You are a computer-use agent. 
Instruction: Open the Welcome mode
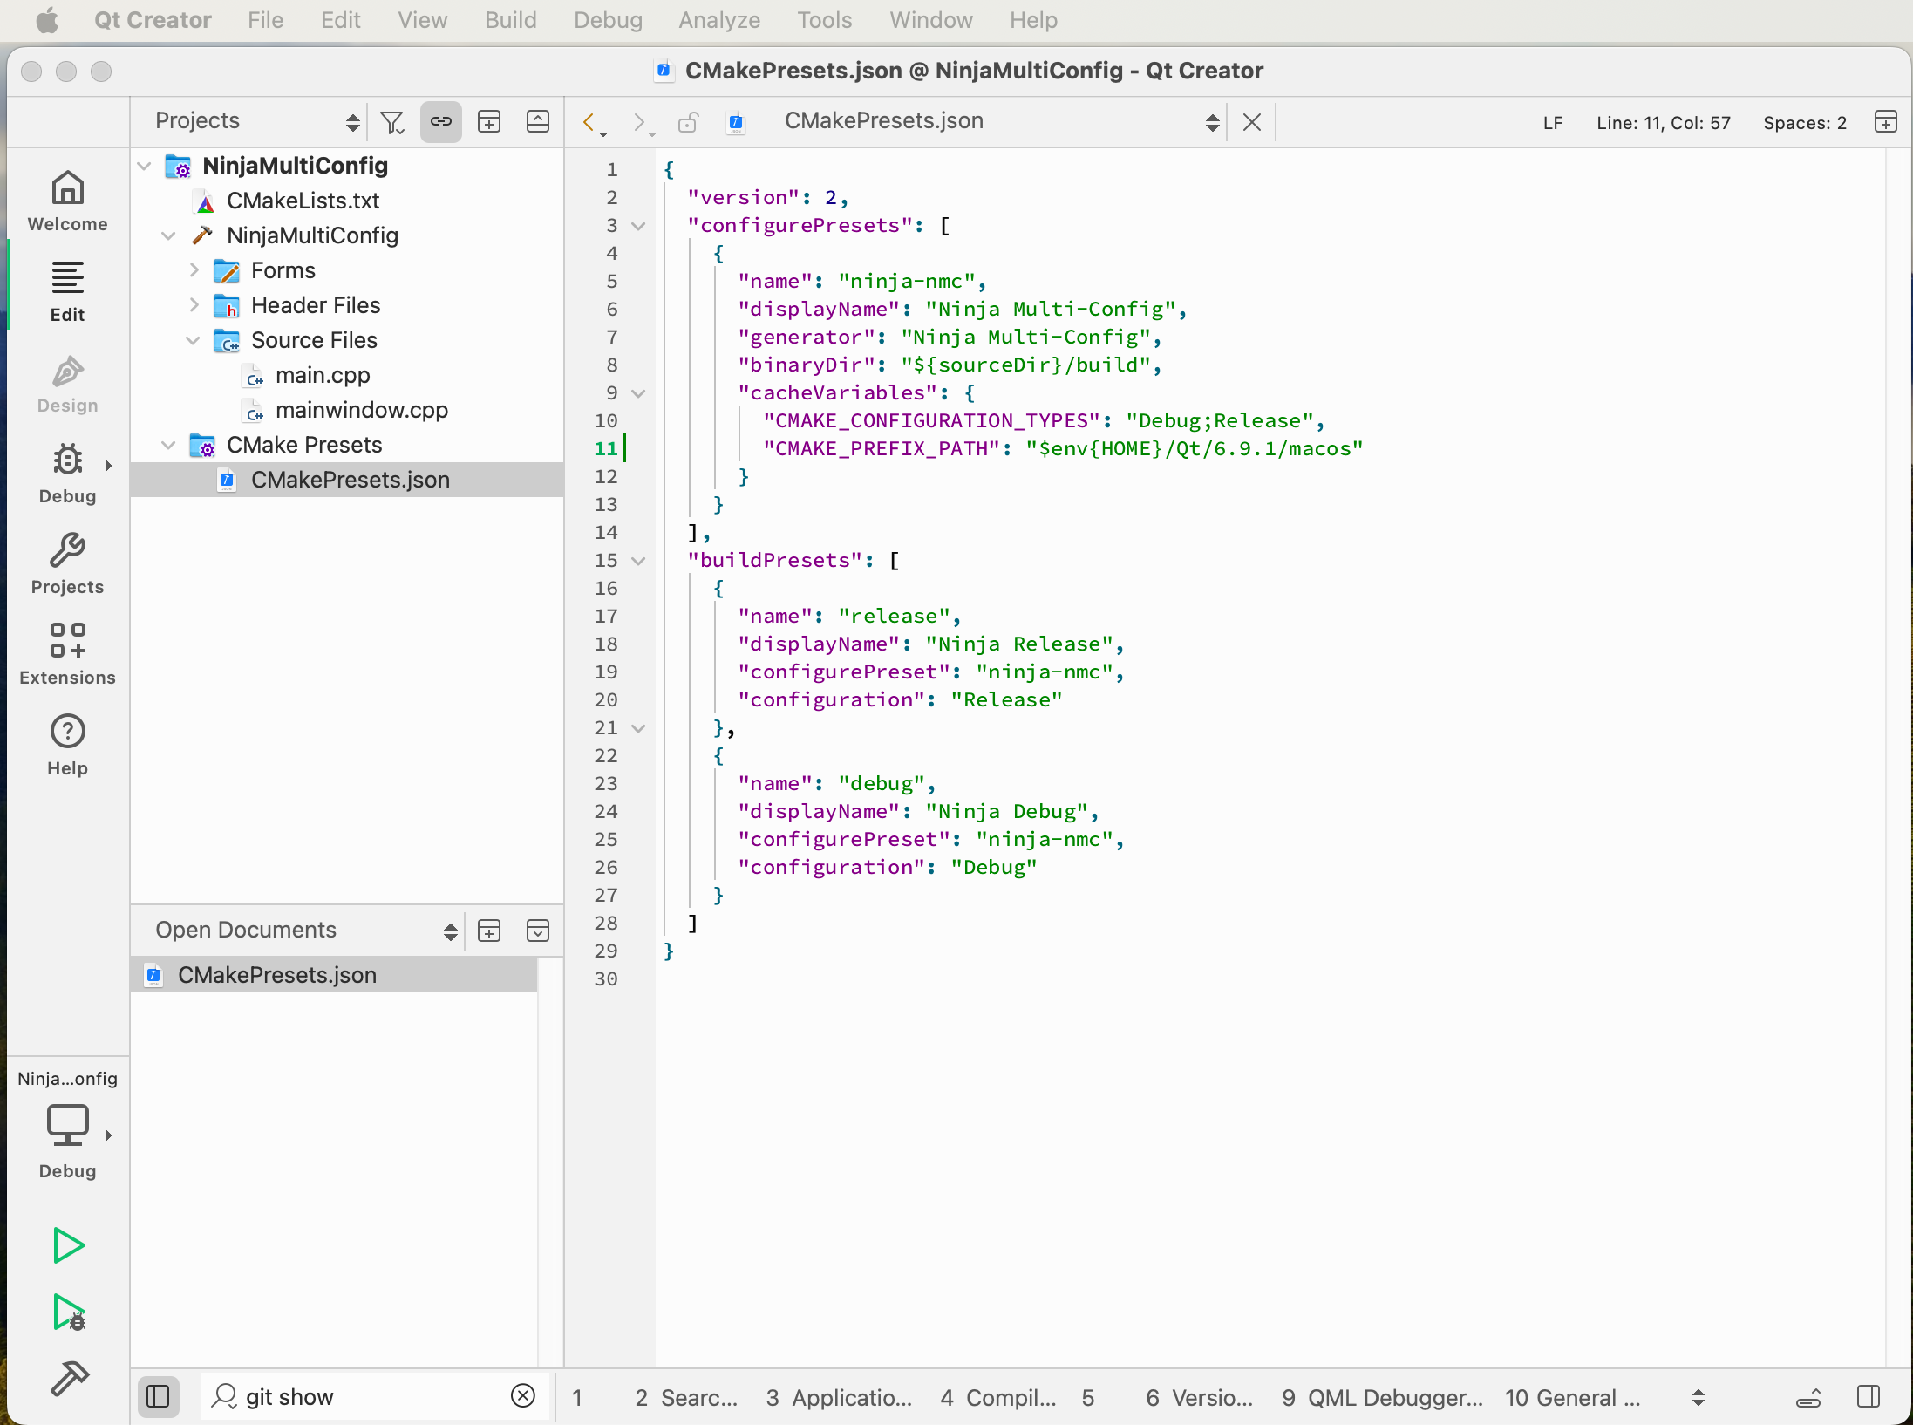[x=67, y=201]
